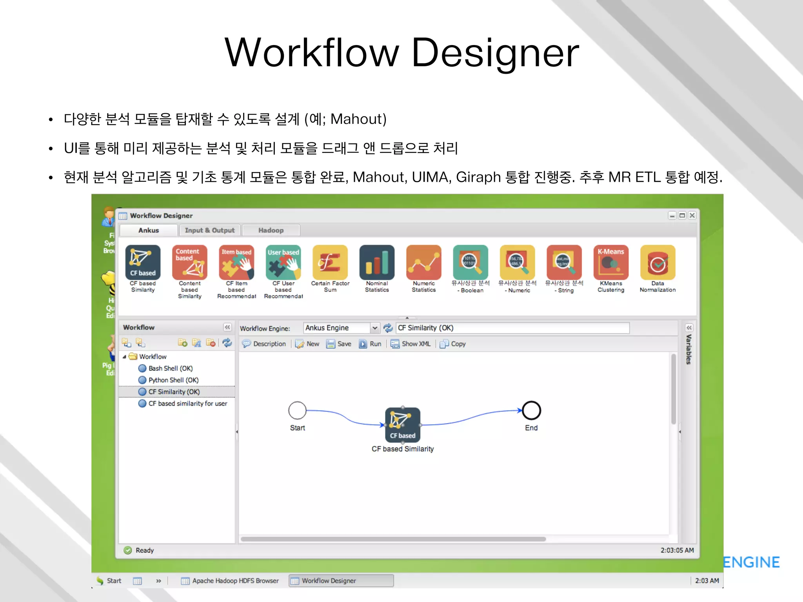The image size is (803, 602).
Task: Click the Show XML button
Action: 411,344
